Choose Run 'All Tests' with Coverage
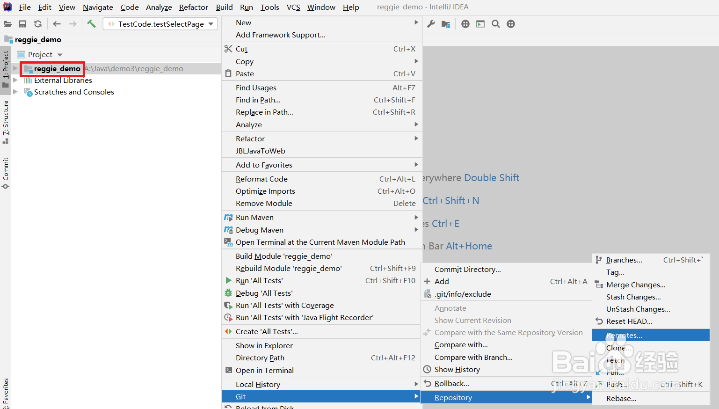Viewport: 719px width, 409px height. click(322, 305)
